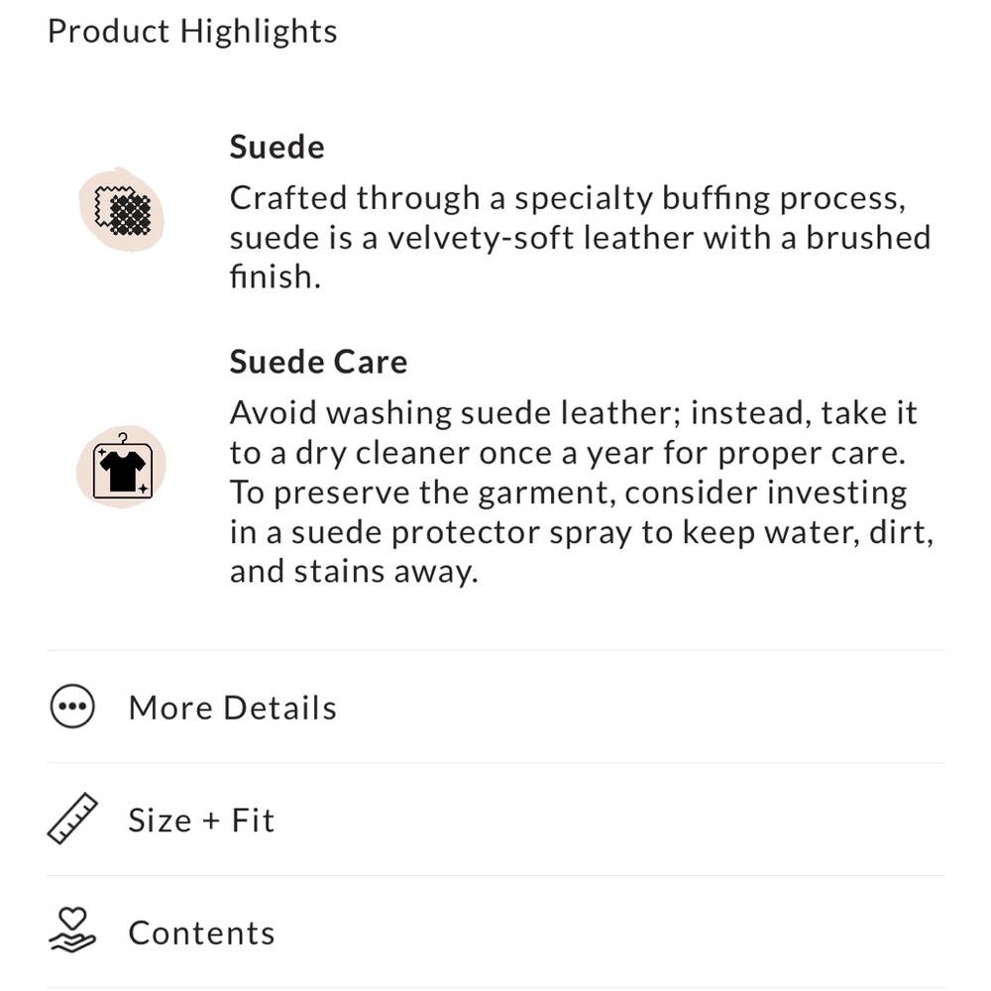This screenshot has height=991, width=991.
Task: Click the Size + Fit ruler icon
Action: pos(72,820)
